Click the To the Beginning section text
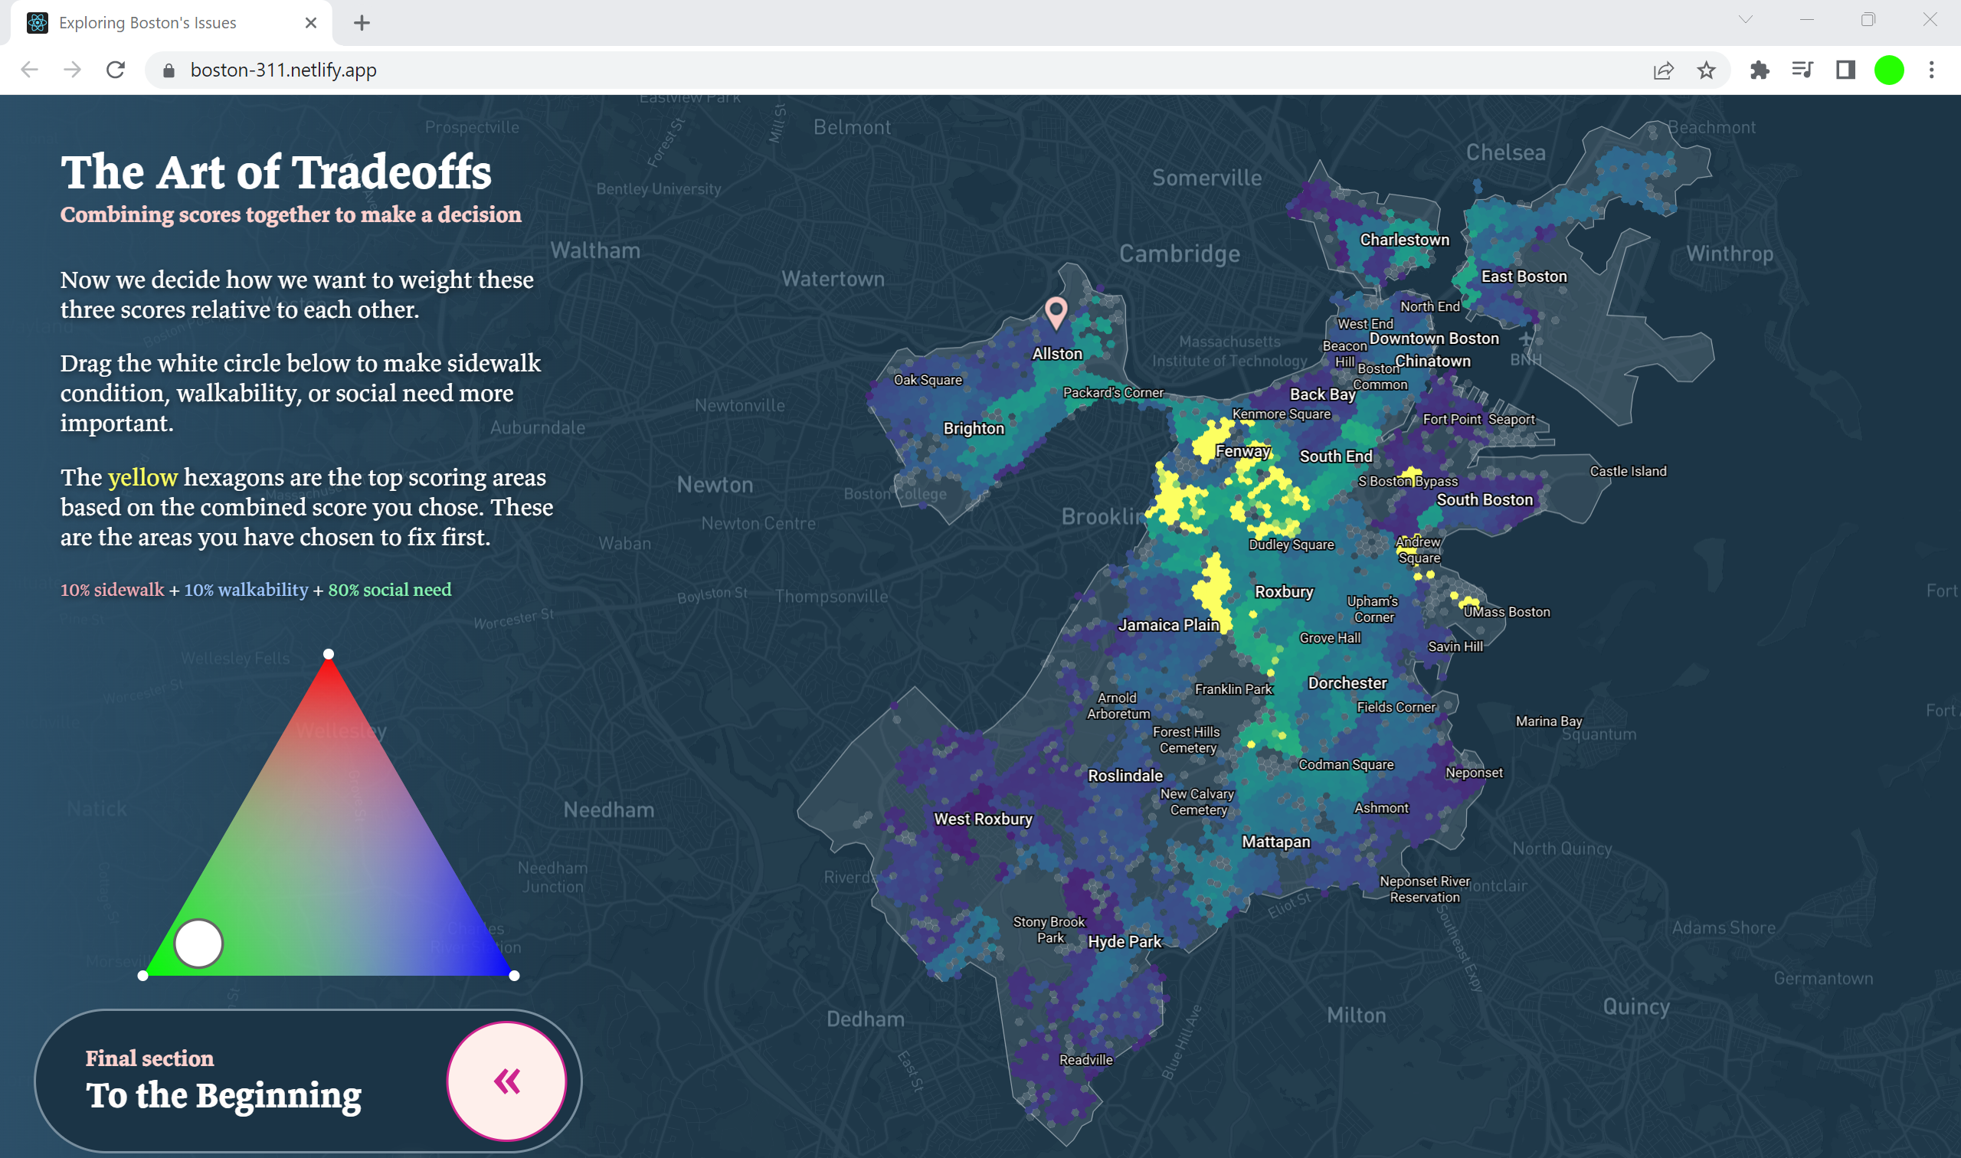This screenshot has height=1158, width=1961. [x=223, y=1094]
